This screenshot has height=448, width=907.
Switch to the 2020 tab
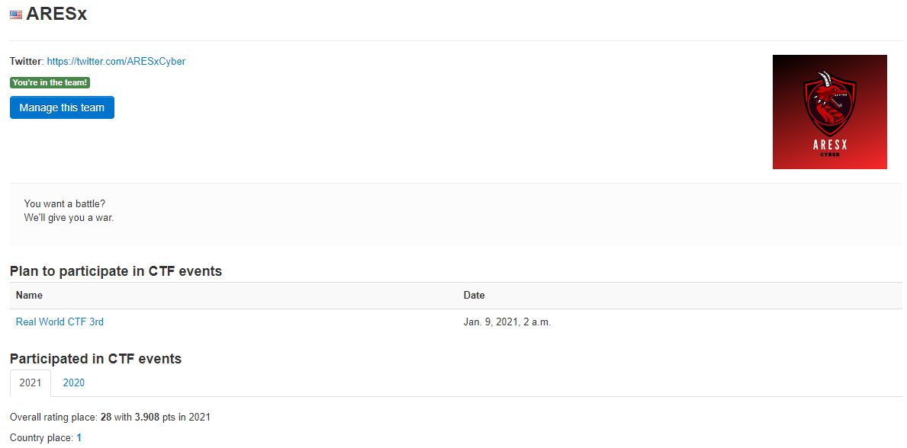[73, 382]
